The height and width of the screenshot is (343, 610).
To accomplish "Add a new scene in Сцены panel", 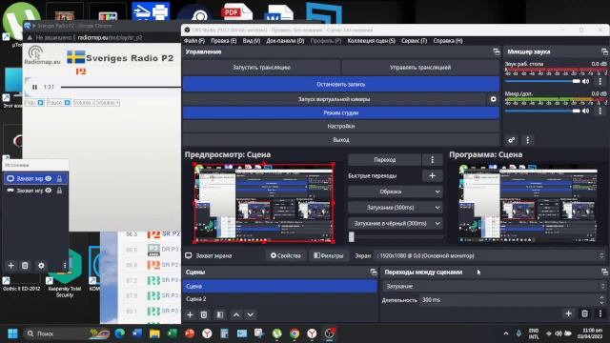I will (190, 314).
